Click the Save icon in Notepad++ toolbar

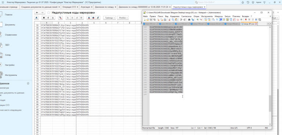tap(151, 19)
